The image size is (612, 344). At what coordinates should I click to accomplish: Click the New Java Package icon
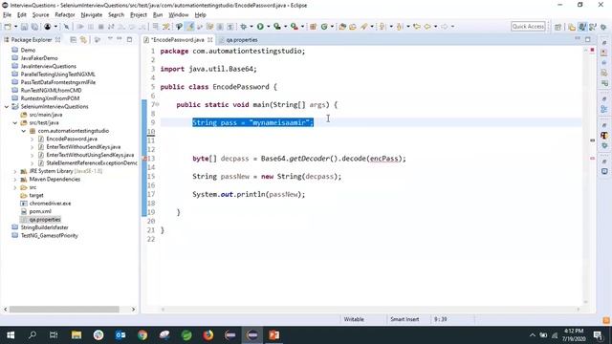(x=313, y=27)
